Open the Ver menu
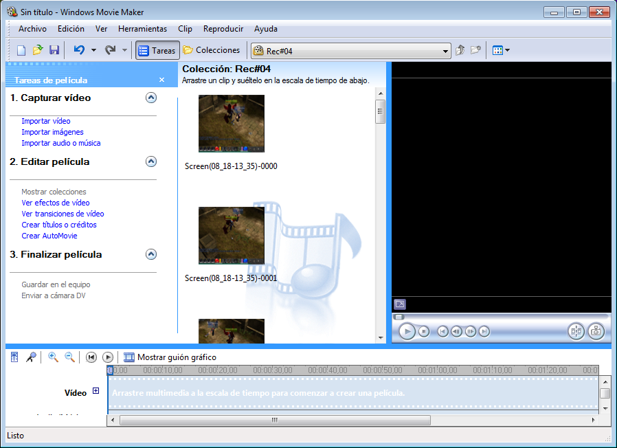The height and width of the screenshot is (448, 617). [x=101, y=29]
